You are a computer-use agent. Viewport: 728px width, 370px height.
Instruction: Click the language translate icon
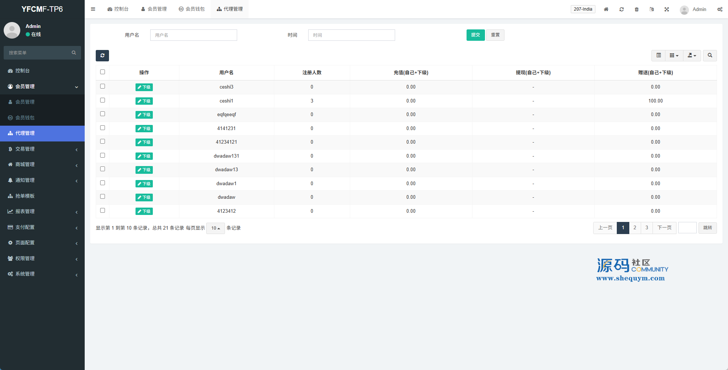click(652, 9)
